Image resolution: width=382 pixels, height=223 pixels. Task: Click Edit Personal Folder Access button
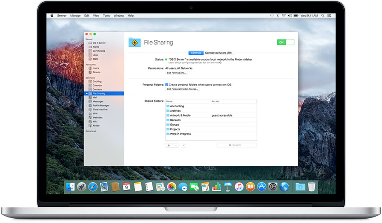tap(182, 89)
